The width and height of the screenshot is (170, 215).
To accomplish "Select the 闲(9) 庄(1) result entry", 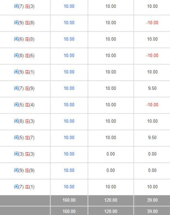I will (x=24, y=72).
